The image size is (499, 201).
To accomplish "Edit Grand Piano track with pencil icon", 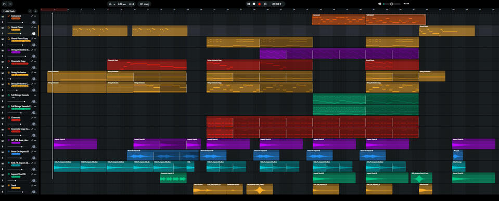I will pos(32,27).
